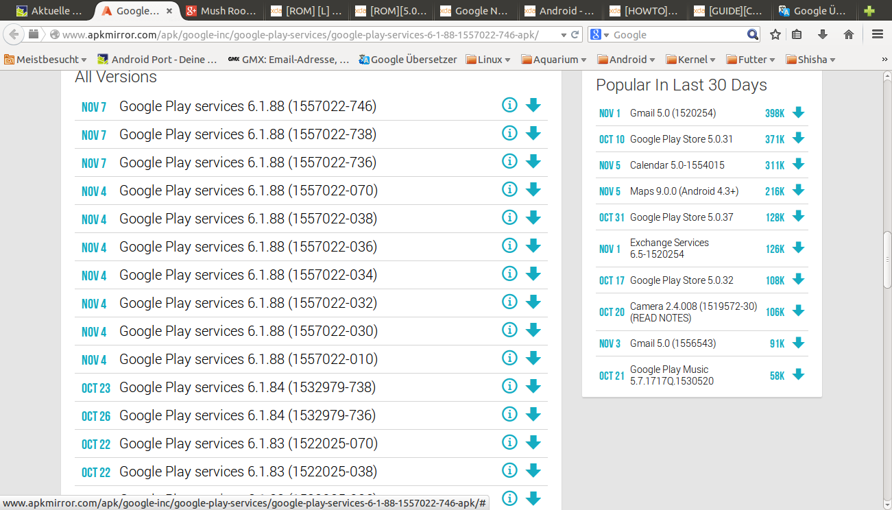Navigate back using the back arrow
Image resolution: width=892 pixels, height=510 pixels.
pyautogui.click(x=14, y=34)
